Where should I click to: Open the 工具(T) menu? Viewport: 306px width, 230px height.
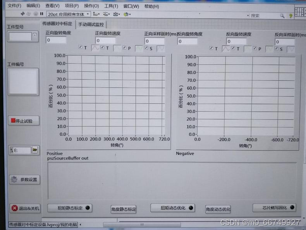point(111,6)
